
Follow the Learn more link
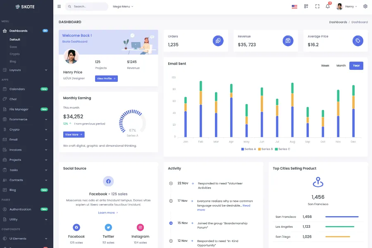(108, 212)
